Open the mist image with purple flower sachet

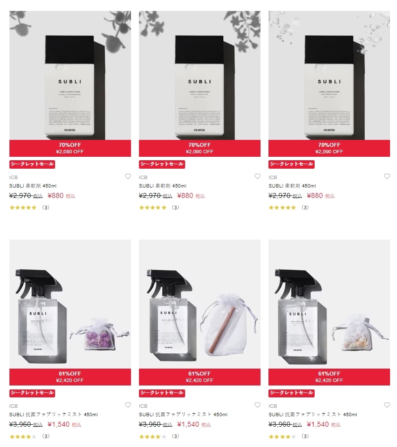(x=70, y=304)
